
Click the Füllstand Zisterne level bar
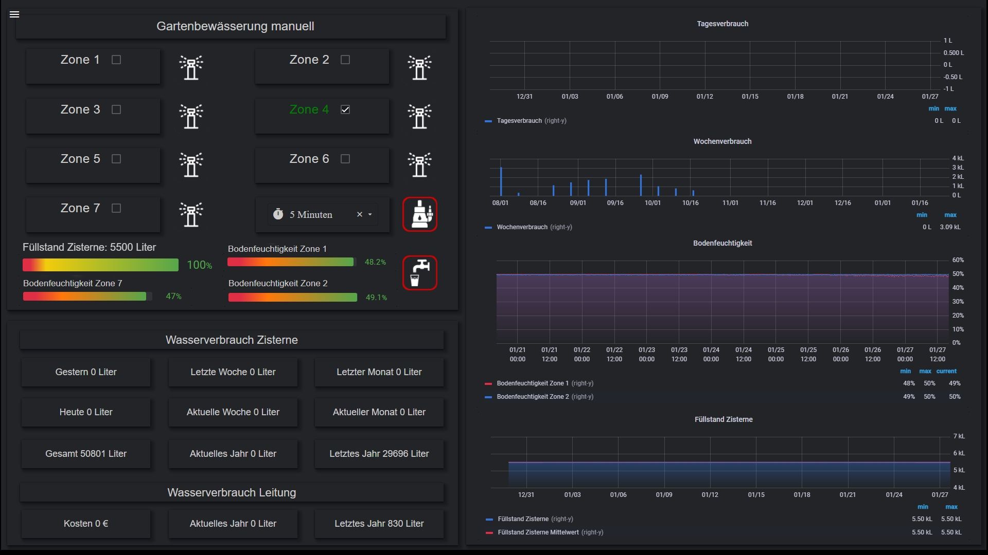pyautogui.click(x=100, y=265)
